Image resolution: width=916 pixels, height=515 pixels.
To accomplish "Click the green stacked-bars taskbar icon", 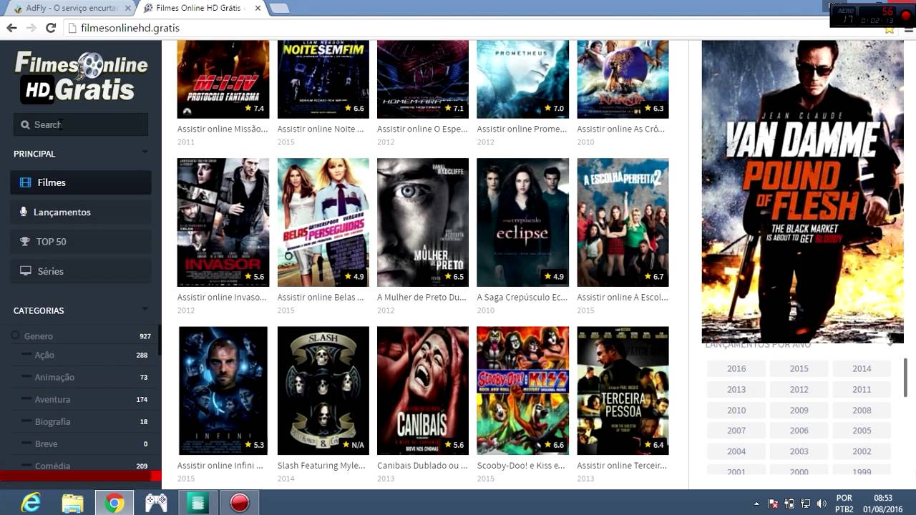I will 197,503.
